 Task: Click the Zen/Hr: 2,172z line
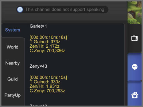[x=44, y=46]
